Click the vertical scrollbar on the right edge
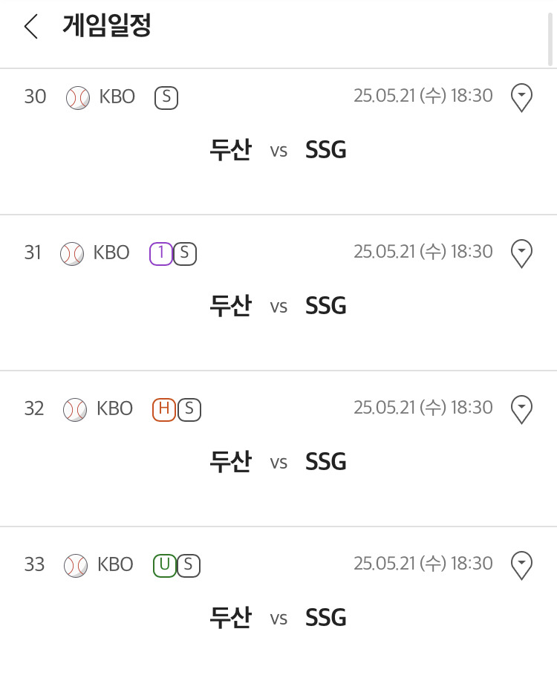This screenshot has width=557, height=678. pyautogui.click(x=550, y=39)
